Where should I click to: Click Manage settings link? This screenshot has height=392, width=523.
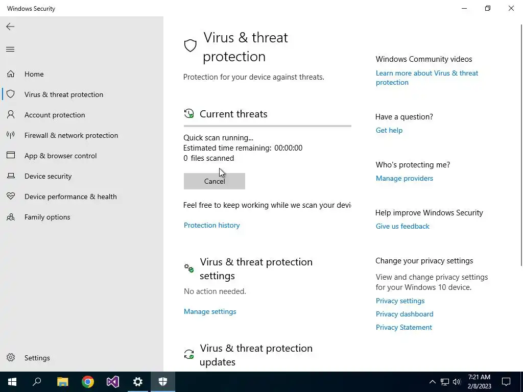(x=210, y=312)
